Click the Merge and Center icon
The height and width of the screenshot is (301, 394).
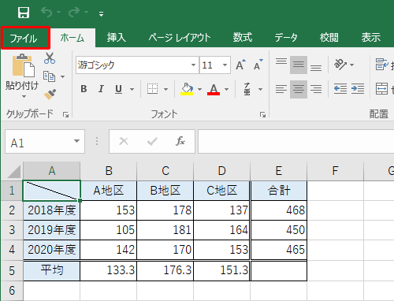coord(381,89)
